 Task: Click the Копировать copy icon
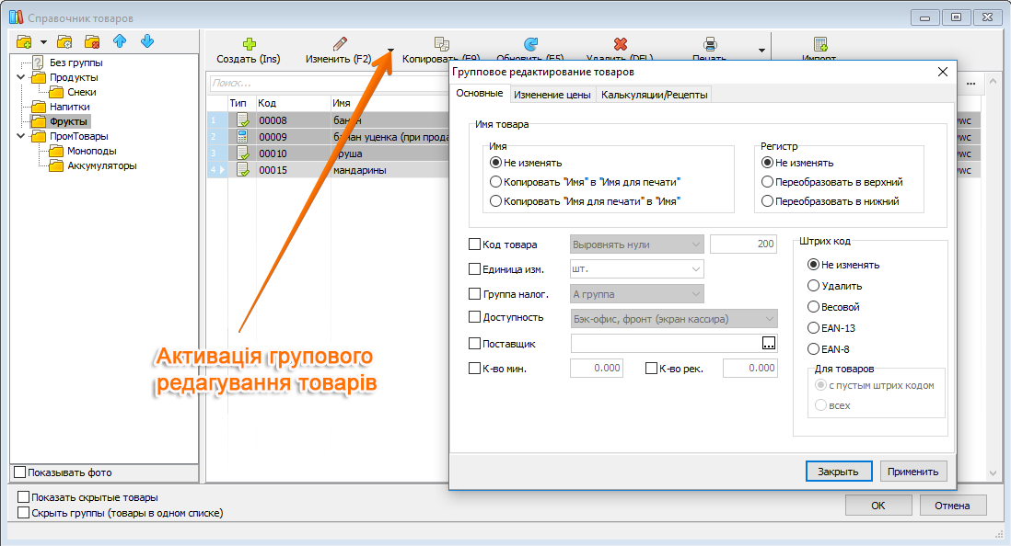442,44
